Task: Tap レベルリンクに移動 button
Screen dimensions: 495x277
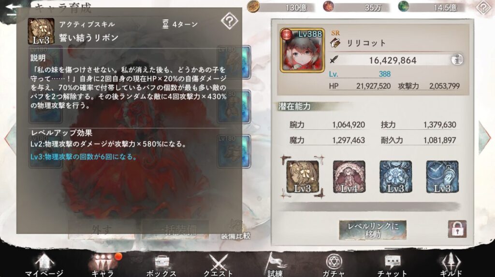Action: (373, 230)
